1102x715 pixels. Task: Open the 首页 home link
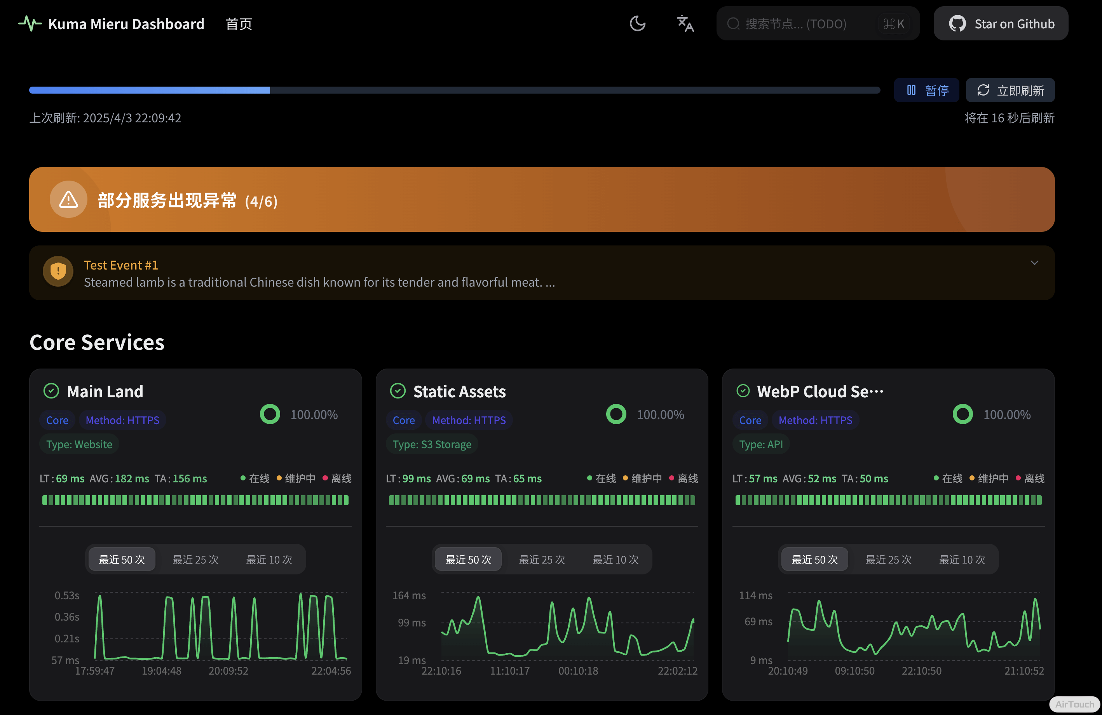239,24
